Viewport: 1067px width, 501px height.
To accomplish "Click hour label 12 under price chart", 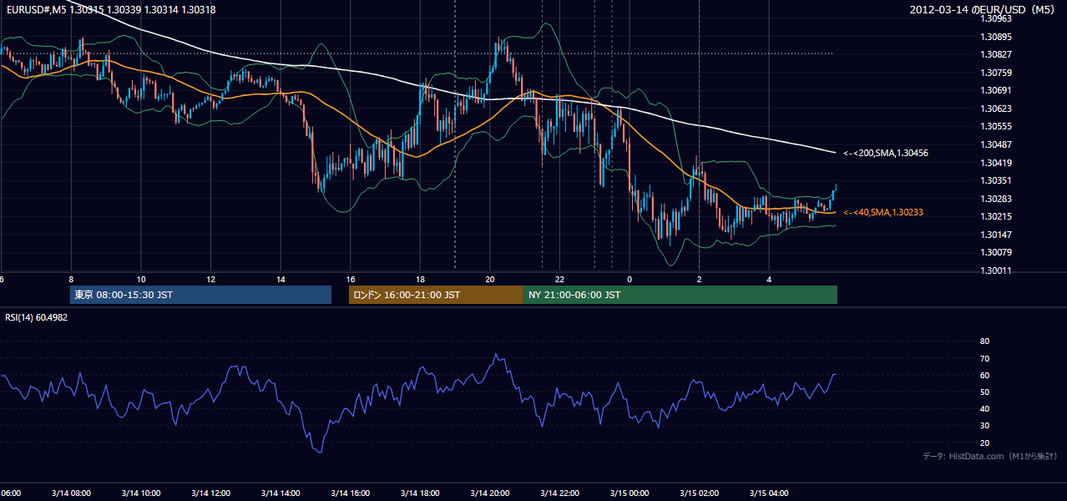I will coord(211,280).
